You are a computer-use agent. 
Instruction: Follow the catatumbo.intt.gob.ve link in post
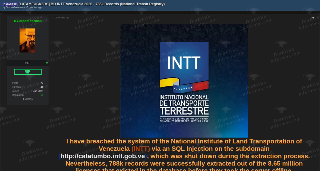pyautogui.click(x=103, y=156)
